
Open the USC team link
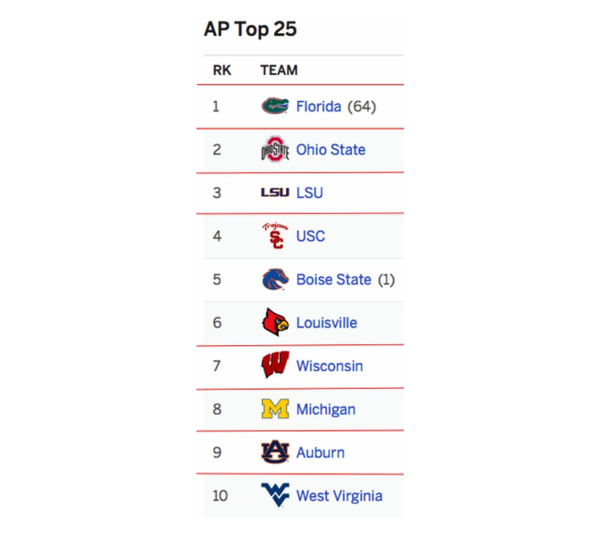click(x=310, y=236)
